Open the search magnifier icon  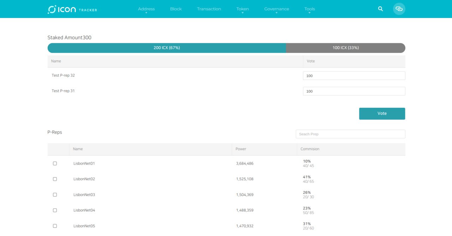click(x=380, y=9)
